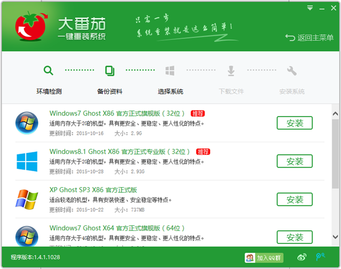Click XP description 适合较老的机型 text
The image size is (341, 269).
click(x=110, y=200)
